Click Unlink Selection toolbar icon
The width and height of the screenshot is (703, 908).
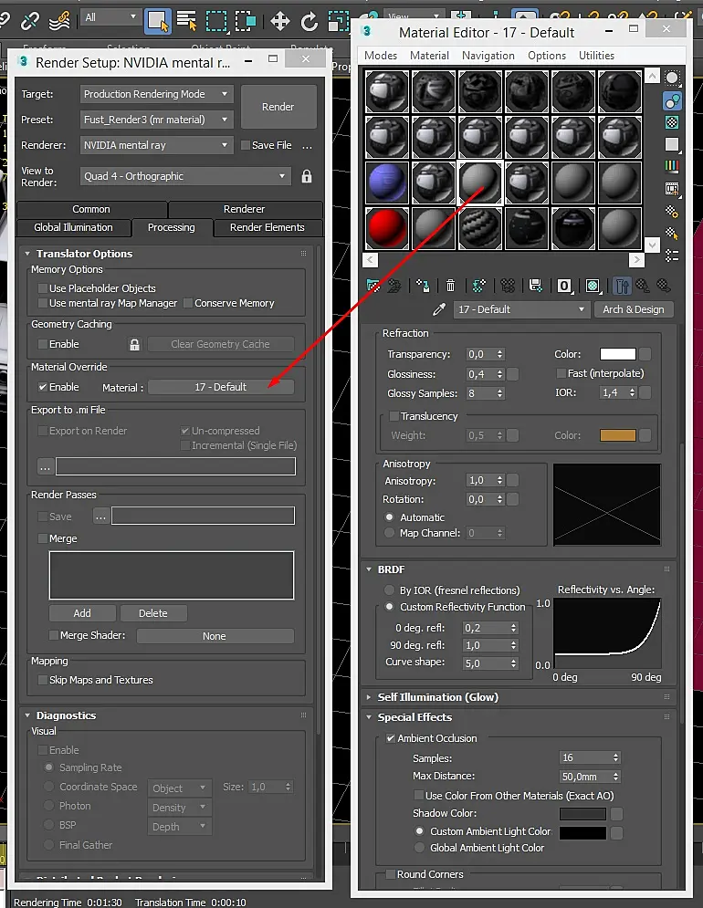[x=29, y=21]
